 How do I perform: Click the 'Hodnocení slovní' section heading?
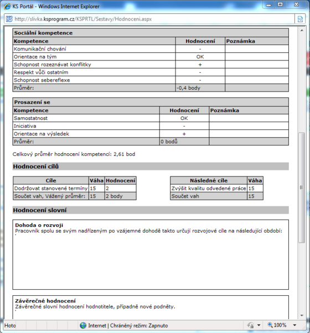point(151,210)
